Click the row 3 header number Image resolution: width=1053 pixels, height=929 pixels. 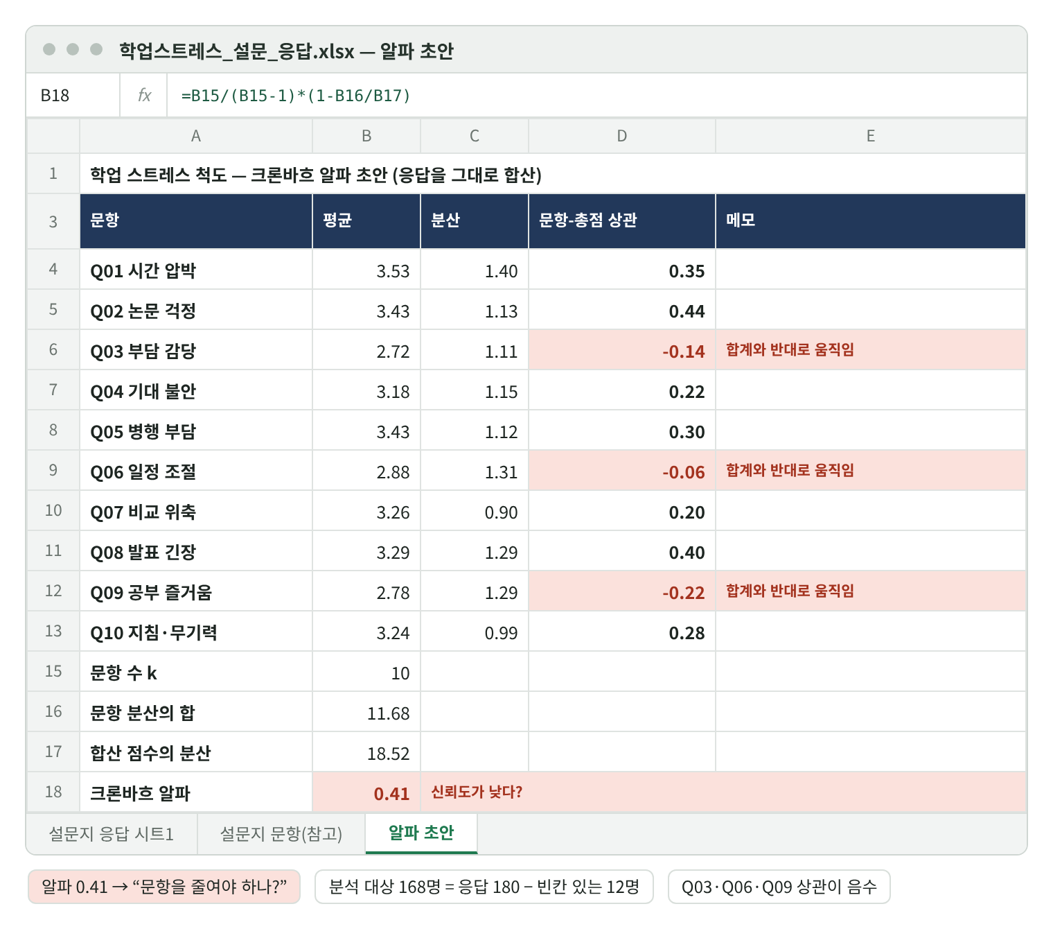tap(53, 222)
